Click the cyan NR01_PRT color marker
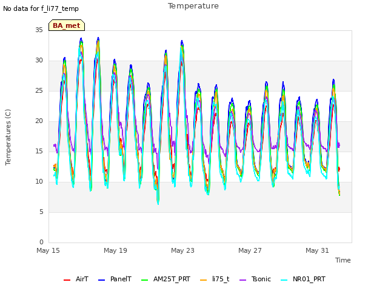Image resolution: width=388 pixels, height=291 pixels. coord(285,280)
